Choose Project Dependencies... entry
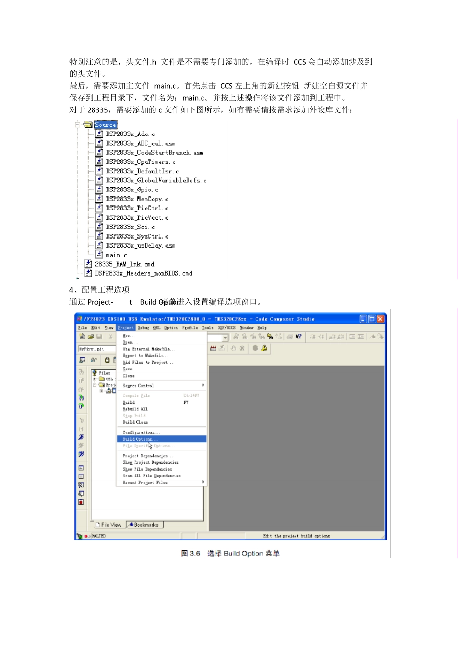The image size is (458, 648). (162, 456)
